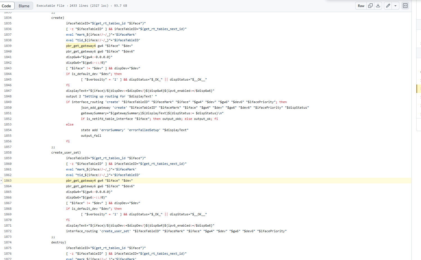Viewport: 421px width, 260px height.
Task: Click the interface_routing 'create_user_set' call
Action: (x=176, y=231)
